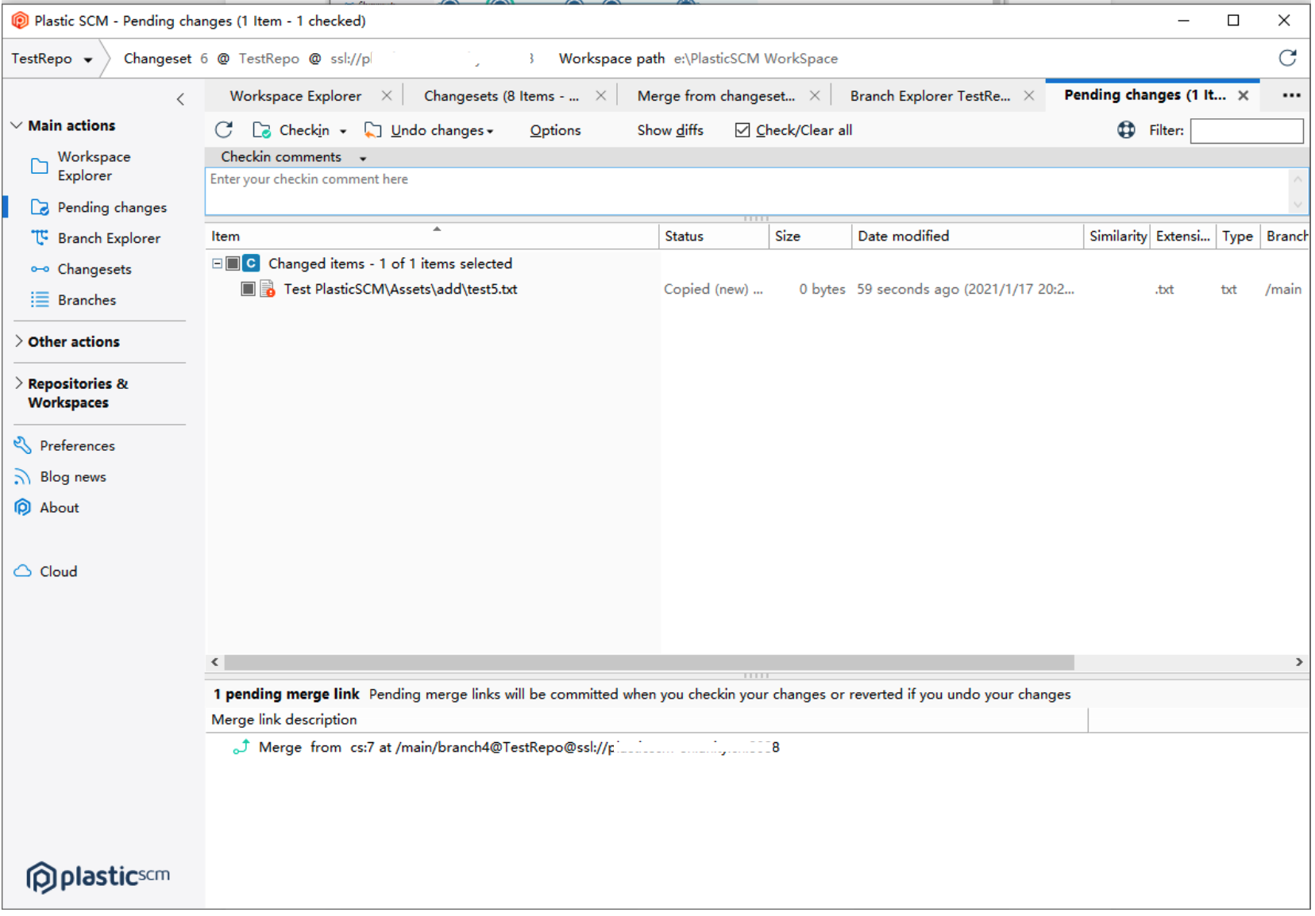Open Branches in the sidebar

click(x=74, y=300)
